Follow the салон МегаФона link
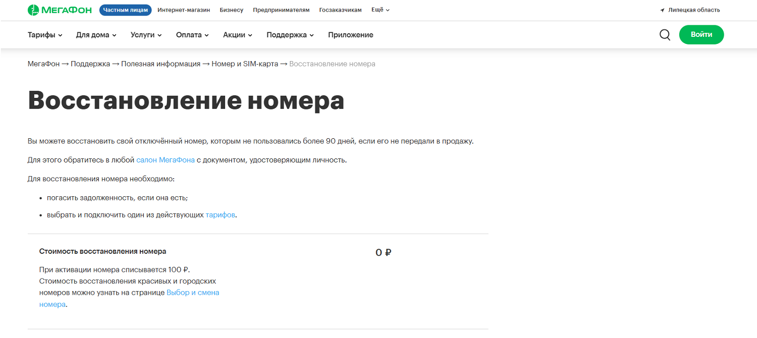Screen dimensions: 757x338 166,160
